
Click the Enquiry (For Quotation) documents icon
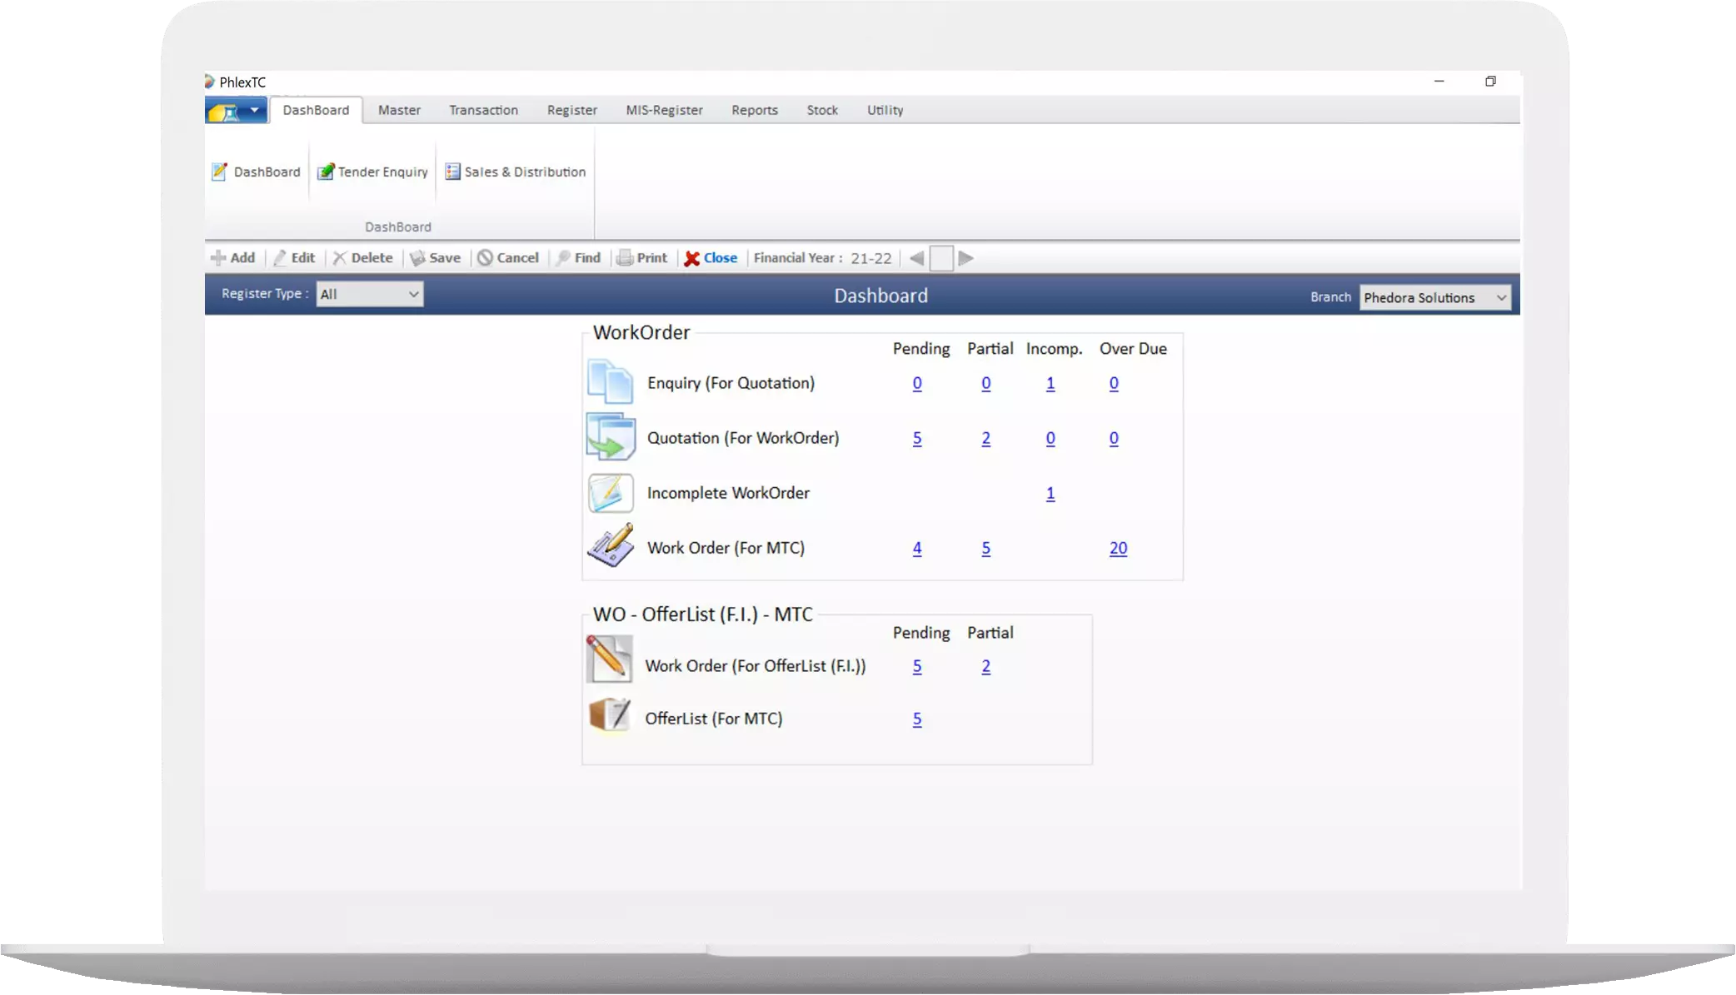click(610, 382)
